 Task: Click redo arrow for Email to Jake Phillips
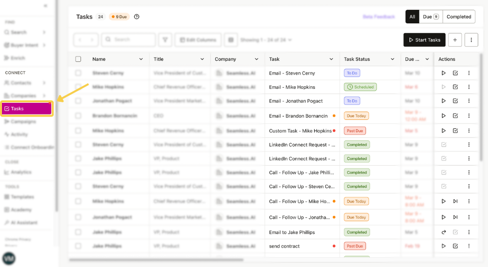tap(444, 232)
